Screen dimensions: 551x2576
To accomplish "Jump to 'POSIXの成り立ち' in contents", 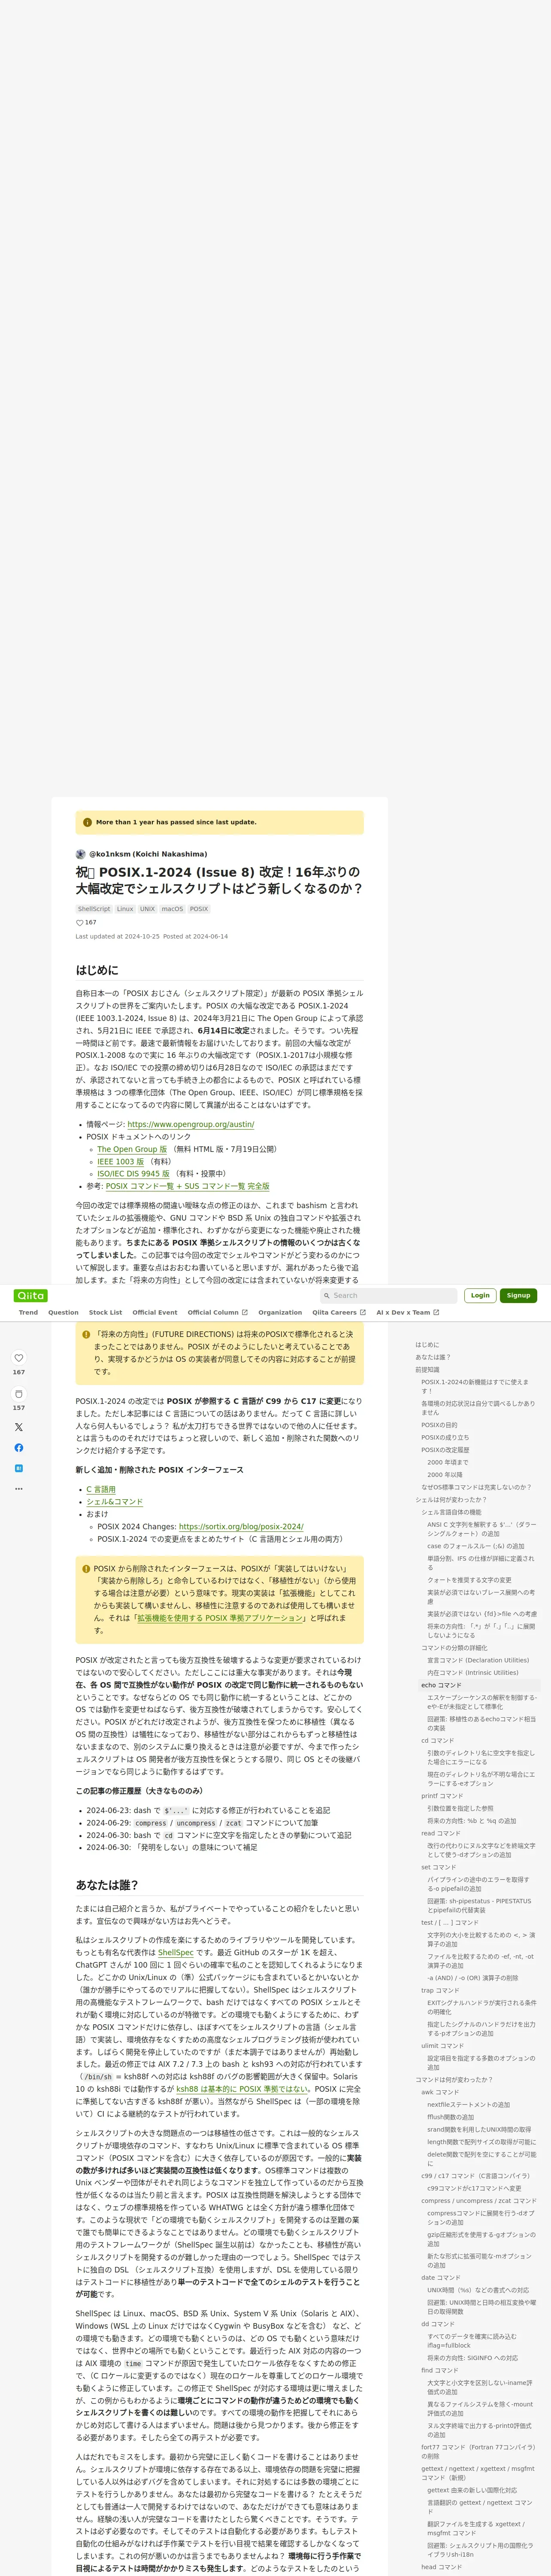I will point(445,1437).
